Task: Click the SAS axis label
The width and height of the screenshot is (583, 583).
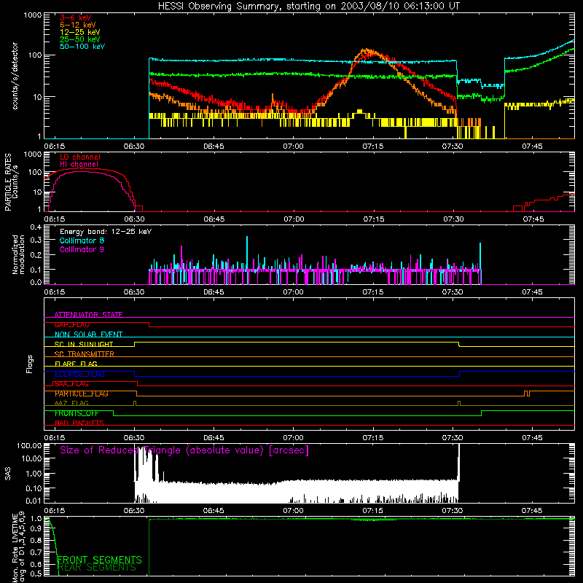Action: (x=8, y=474)
